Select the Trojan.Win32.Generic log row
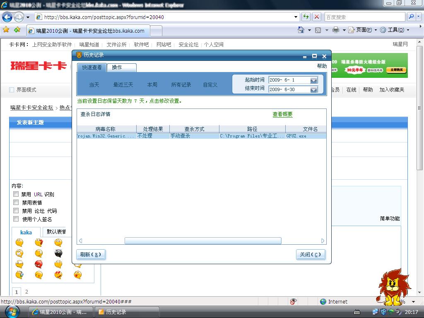The image size is (424, 318). click(x=202, y=136)
